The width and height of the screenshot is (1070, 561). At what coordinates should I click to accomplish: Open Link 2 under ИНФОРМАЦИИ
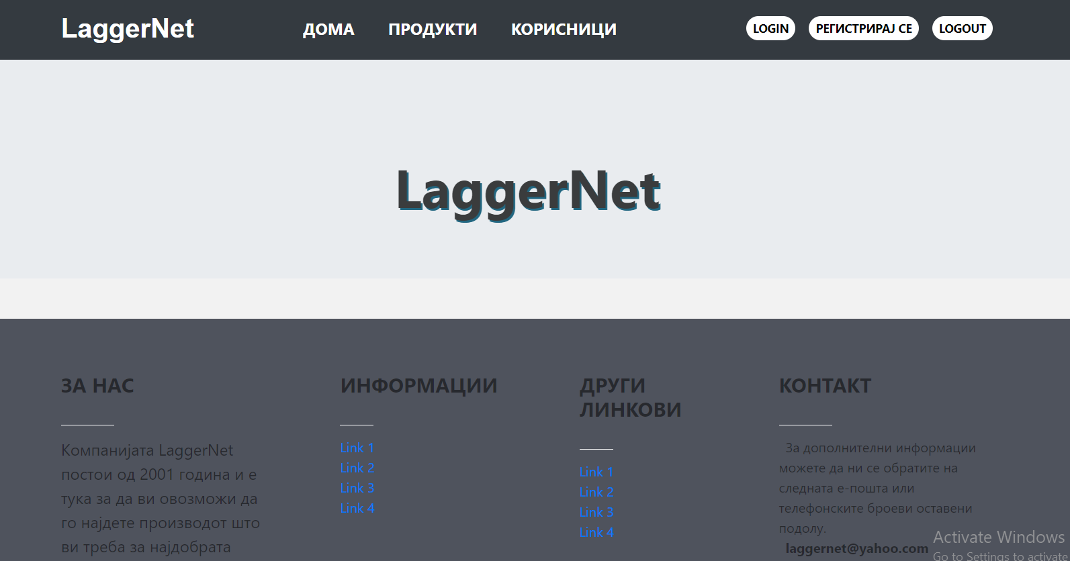[357, 468]
